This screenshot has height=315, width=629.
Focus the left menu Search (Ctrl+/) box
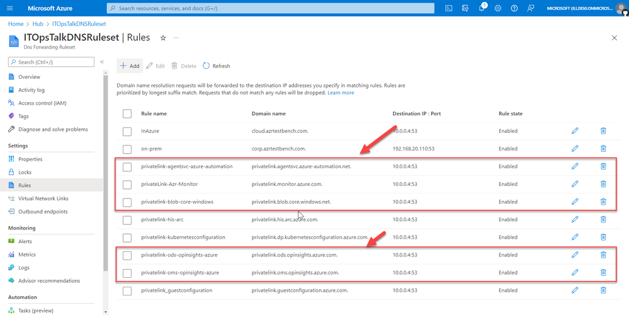(52, 62)
